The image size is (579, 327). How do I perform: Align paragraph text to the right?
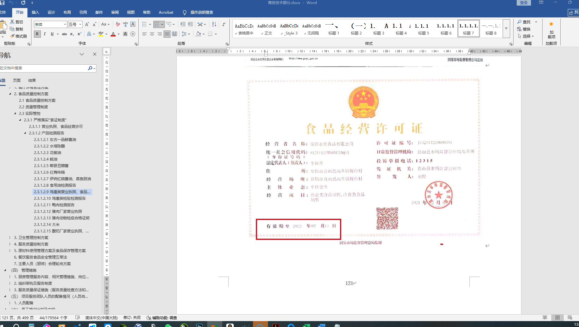pos(160,34)
